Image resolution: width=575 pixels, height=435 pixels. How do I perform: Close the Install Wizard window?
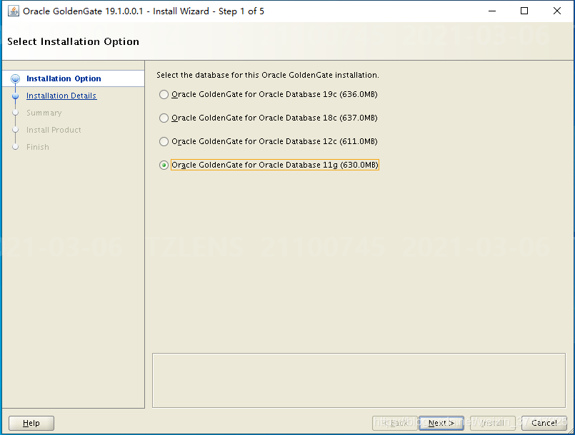556,11
